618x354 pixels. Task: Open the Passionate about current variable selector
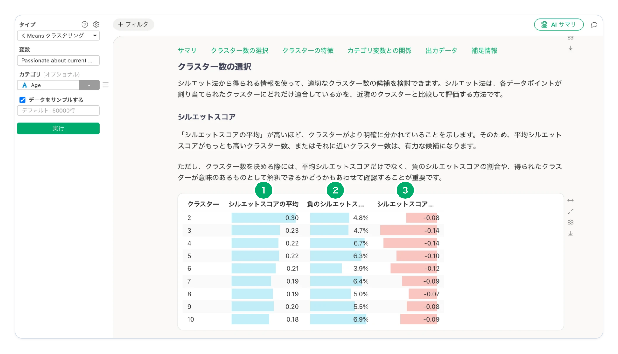coord(58,61)
